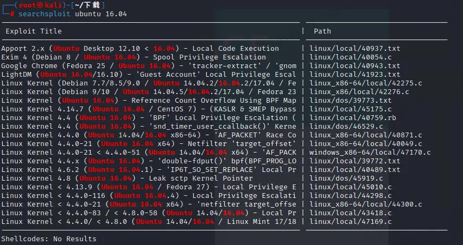The image size is (463, 245).
Task: Click the Linux Kernel 4.4.0 'AF_PACKET' Race title
Action: [149, 135]
